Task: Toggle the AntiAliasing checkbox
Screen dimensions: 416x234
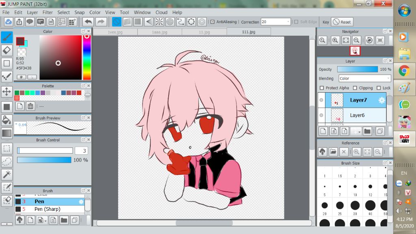Action: tap(212, 22)
